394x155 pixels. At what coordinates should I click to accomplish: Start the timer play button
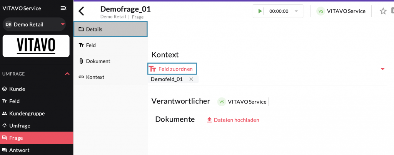260,11
